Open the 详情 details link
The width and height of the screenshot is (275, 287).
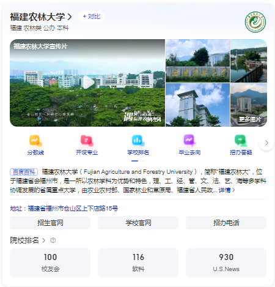point(227,190)
